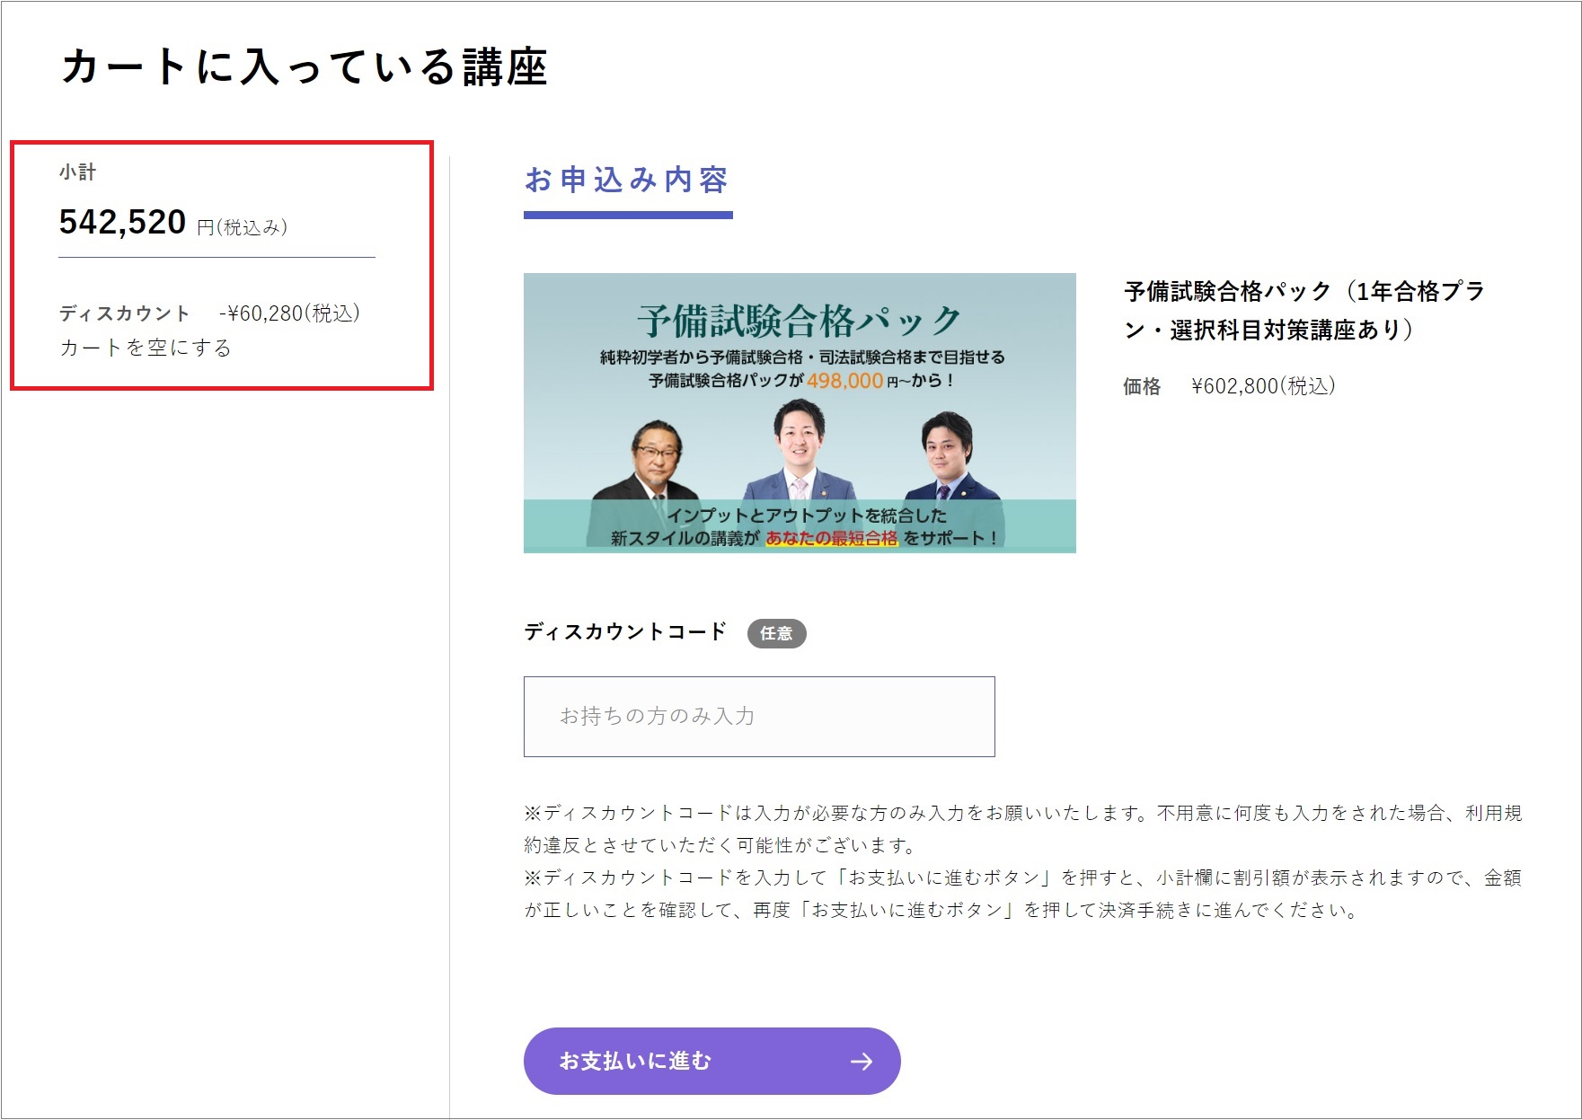Click the note starting ※ディスカウントコードを入力して
This screenshot has height=1120, width=1582.
1023,894
